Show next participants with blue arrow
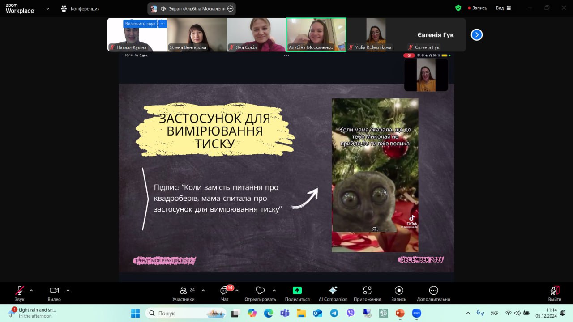This screenshot has height=322, width=573. point(477,34)
